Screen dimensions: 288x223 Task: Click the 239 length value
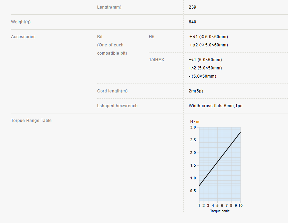[x=192, y=7]
